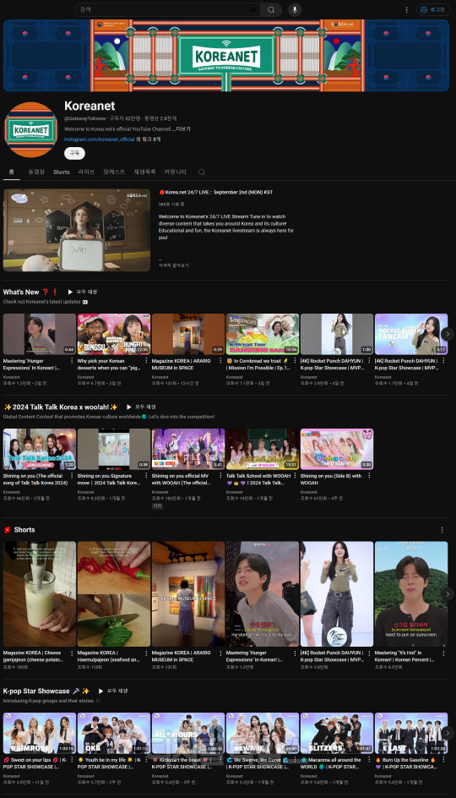
Task: Open the three-dot settings menu beside login
Action: [x=406, y=9]
